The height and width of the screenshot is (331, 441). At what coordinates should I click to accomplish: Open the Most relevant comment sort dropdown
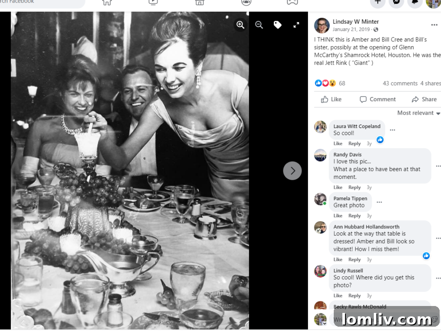pos(419,113)
